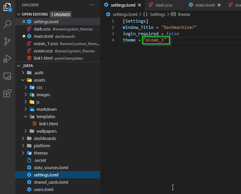Expand the js folder
Viewport: 241px width, 194px height.
pos(26,102)
